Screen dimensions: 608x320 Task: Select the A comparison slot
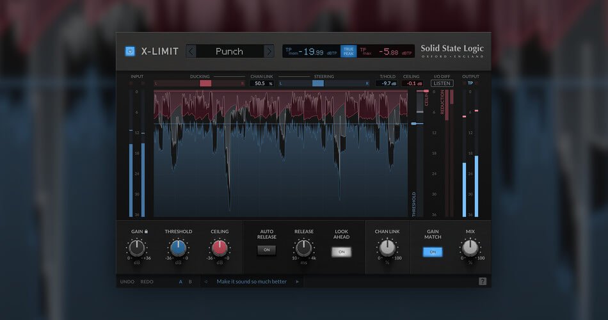coord(180,282)
